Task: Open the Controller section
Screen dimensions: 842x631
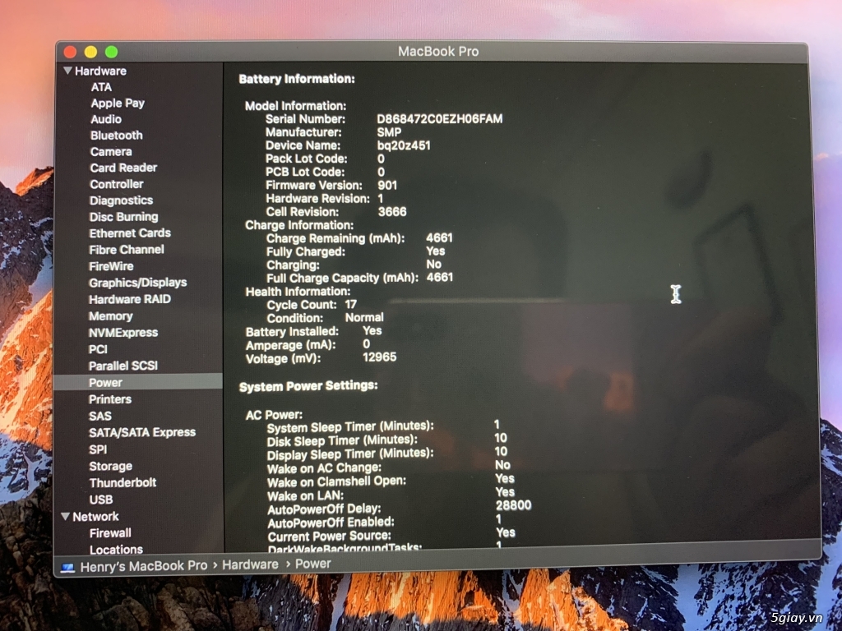Action: (x=117, y=184)
